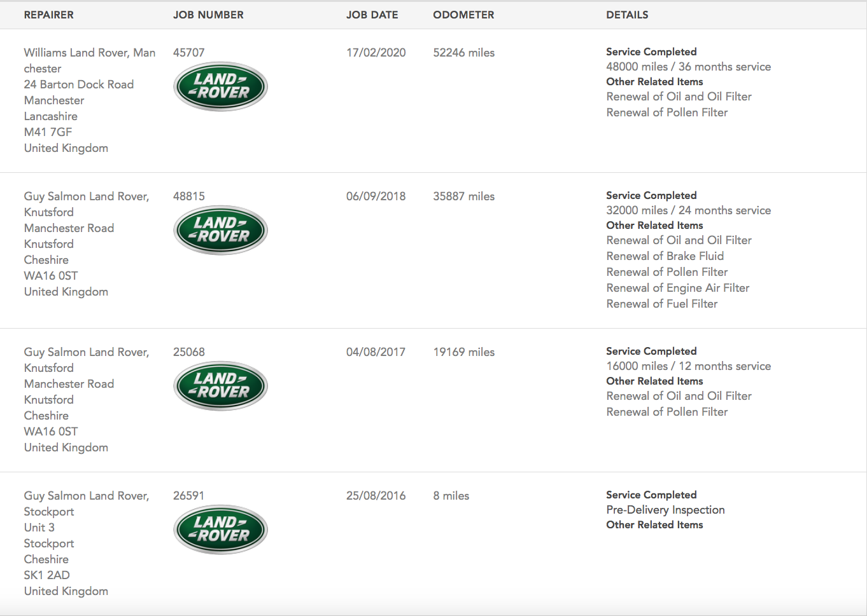This screenshot has height=616, width=867.
Task: Click 'Renewal of Oil and Oil Filter' for job 48815
Action: pyautogui.click(x=679, y=240)
